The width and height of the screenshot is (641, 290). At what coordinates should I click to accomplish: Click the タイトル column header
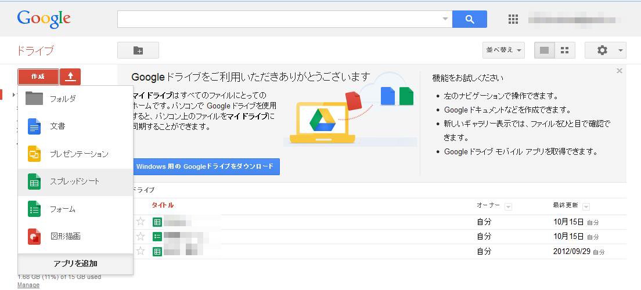[163, 205]
